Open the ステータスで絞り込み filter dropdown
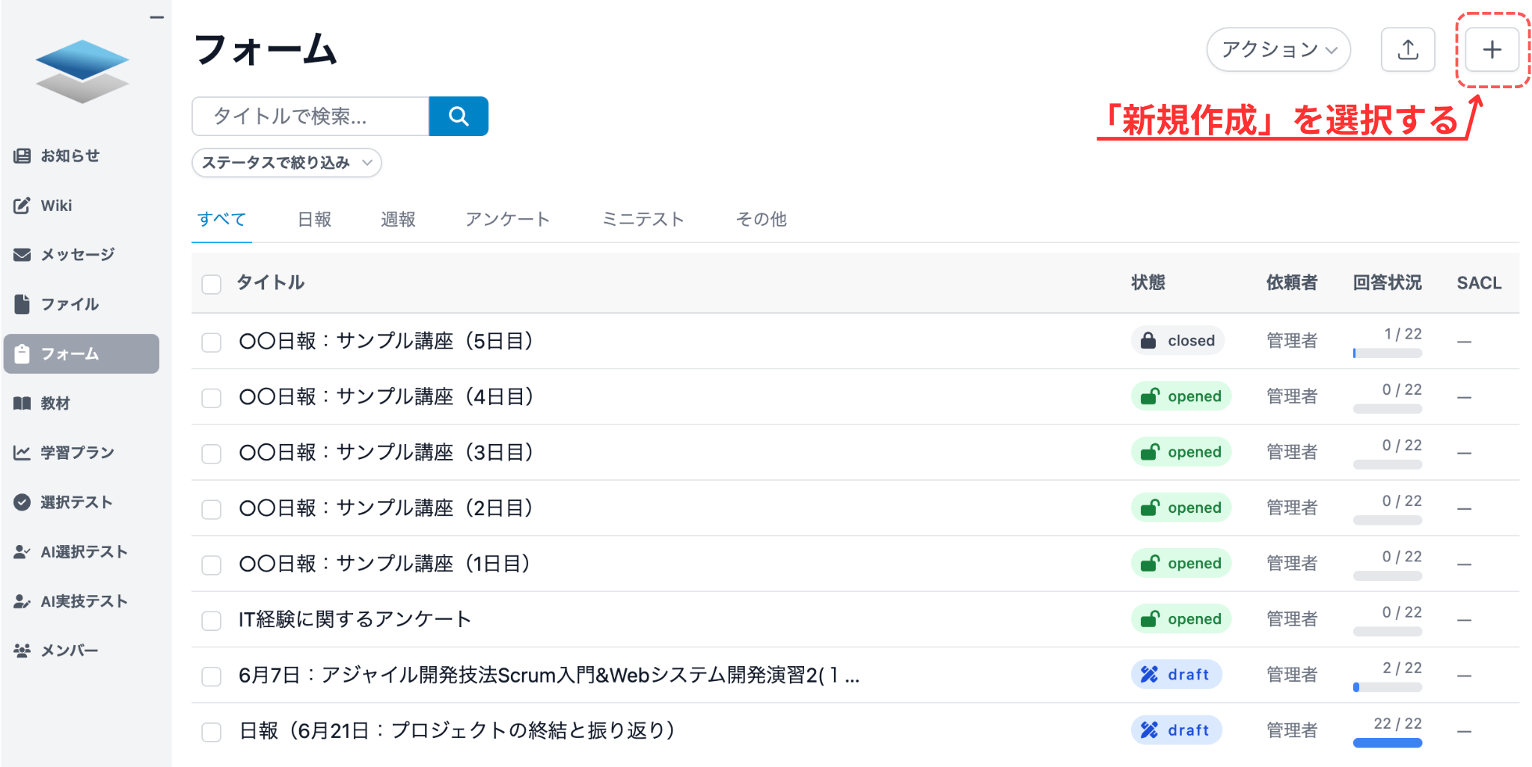The height and width of the screenshot is (767, 1532). click(287, 163)
